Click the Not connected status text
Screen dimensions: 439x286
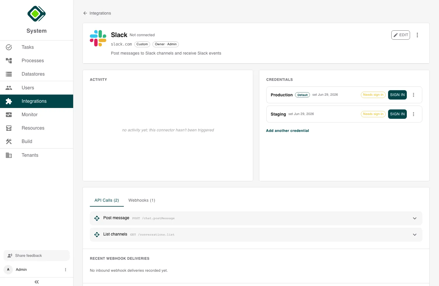pyautogui.click(x=142, y=35)
